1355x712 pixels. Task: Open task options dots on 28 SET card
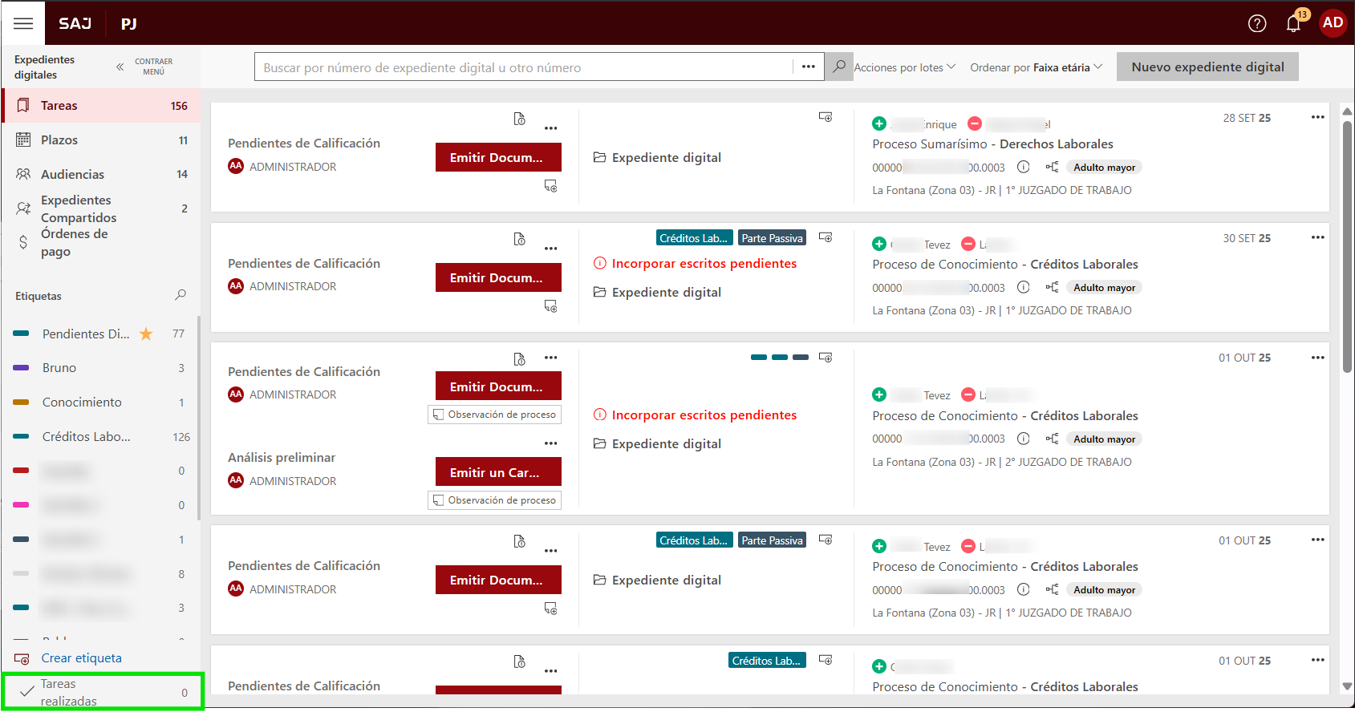click(550, 128)
